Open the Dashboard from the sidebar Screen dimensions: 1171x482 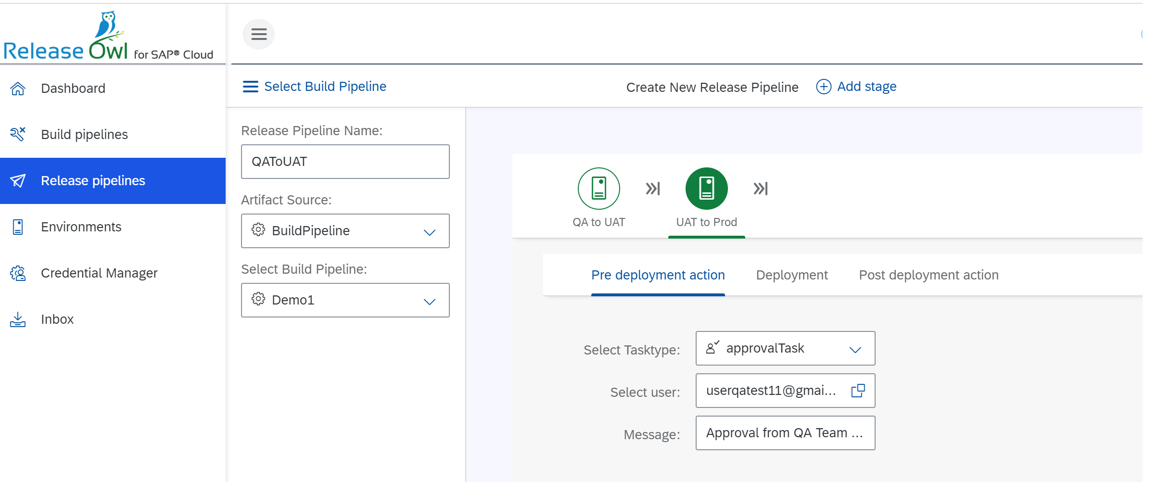tap(18, 88)
